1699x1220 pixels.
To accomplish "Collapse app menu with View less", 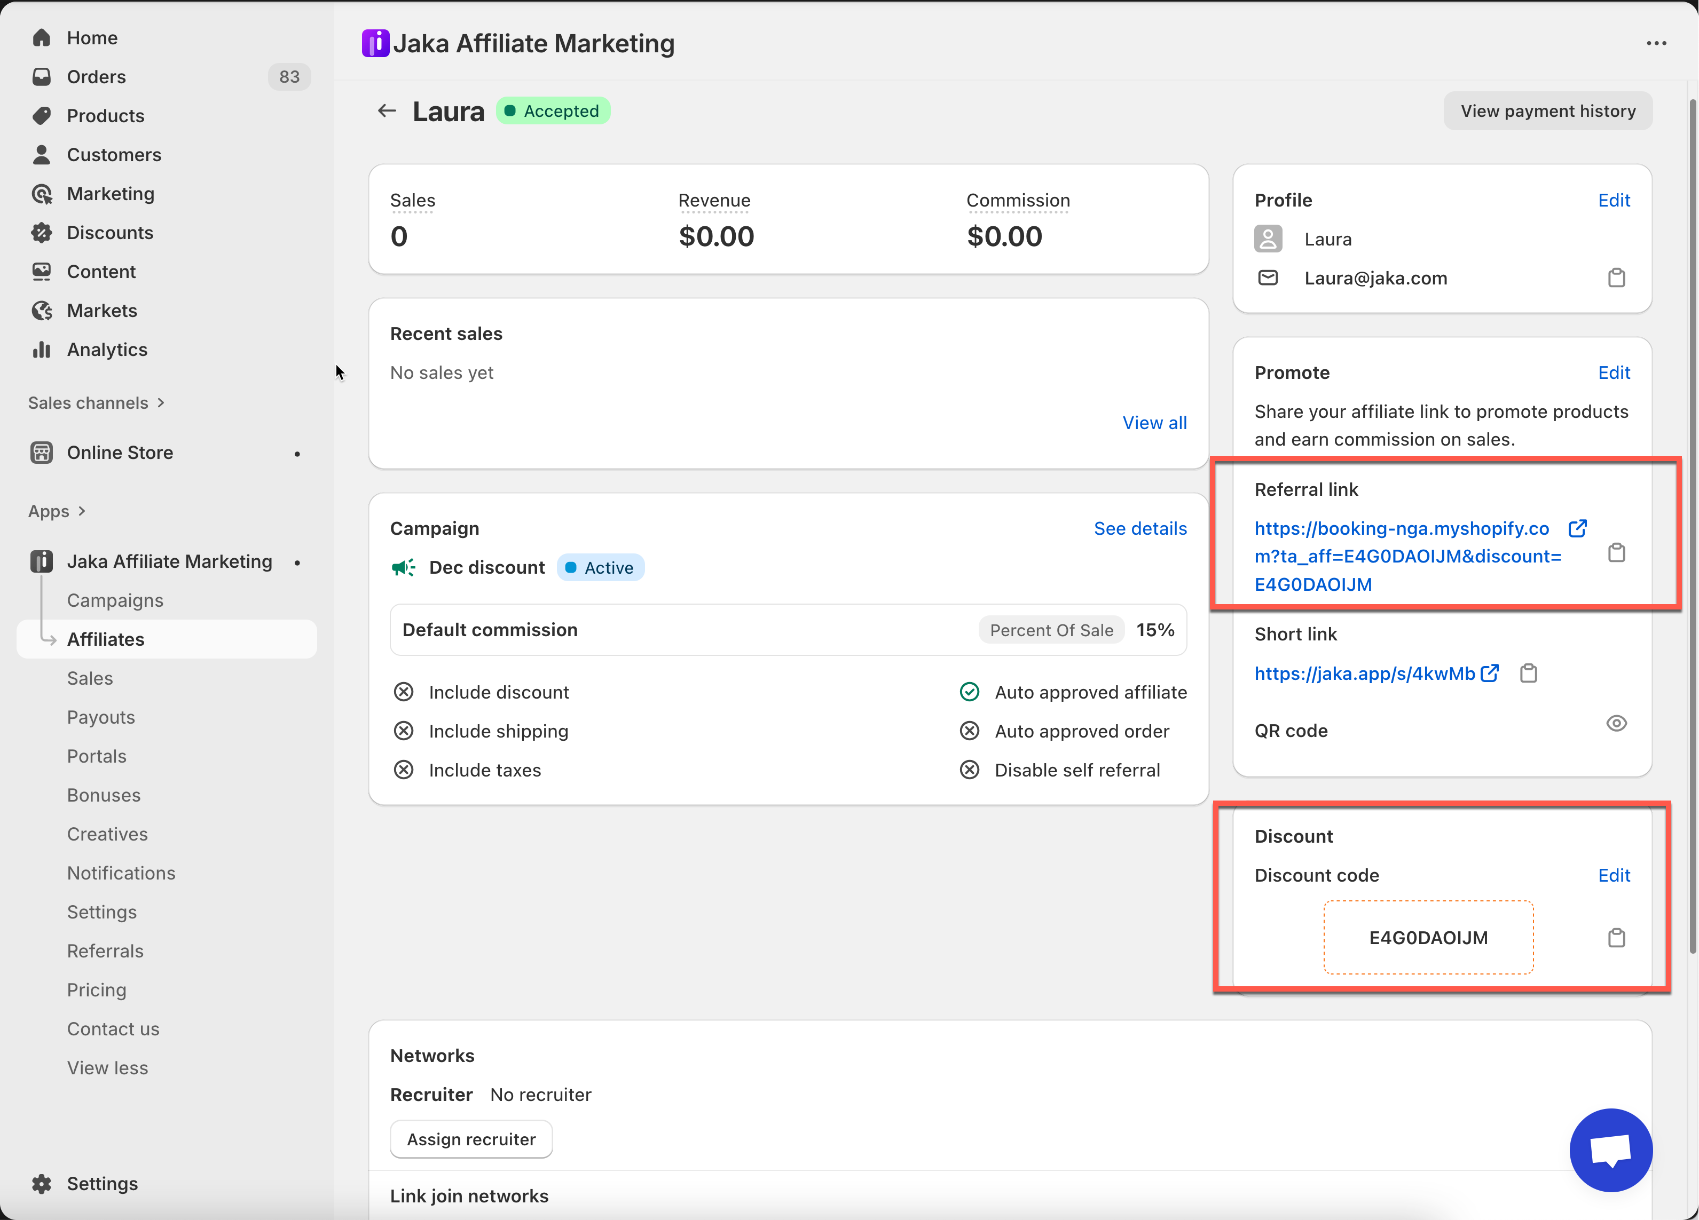I will pos(107,1067).
